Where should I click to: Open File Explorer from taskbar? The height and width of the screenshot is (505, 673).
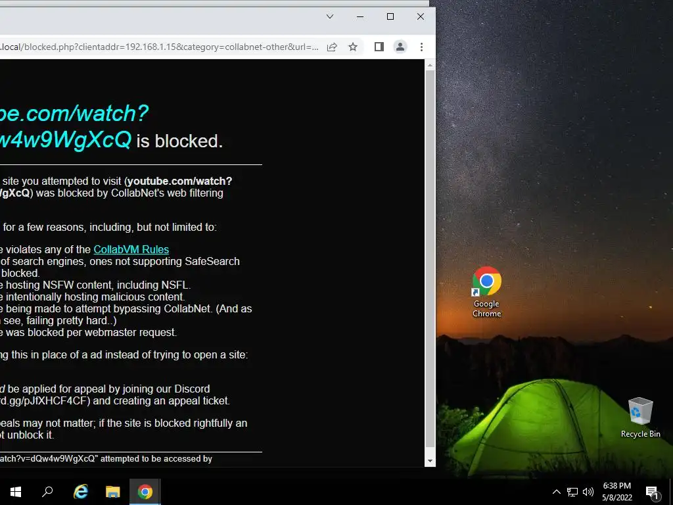pos(112,492)
